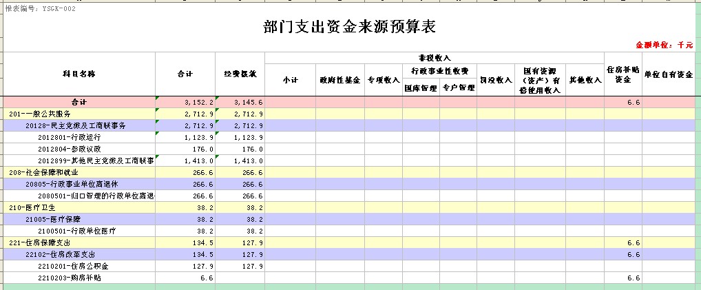
Task: Click 176.0 in the 经费拨款 column
Action: click(253, 149)
